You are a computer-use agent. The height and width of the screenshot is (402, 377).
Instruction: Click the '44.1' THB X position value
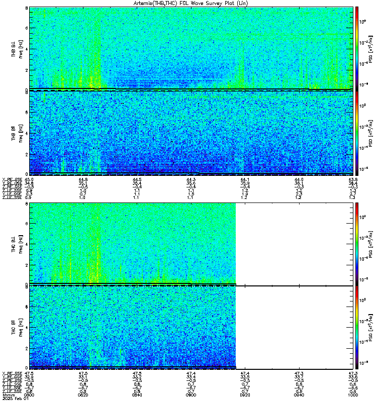[245, 179]
